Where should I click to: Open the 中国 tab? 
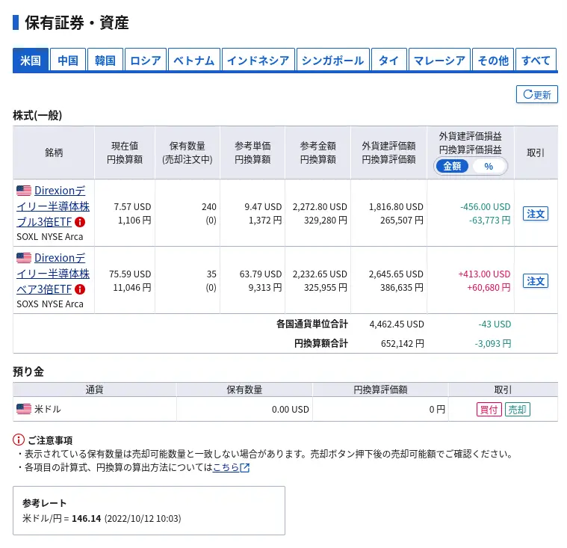(x=68, y=60)
